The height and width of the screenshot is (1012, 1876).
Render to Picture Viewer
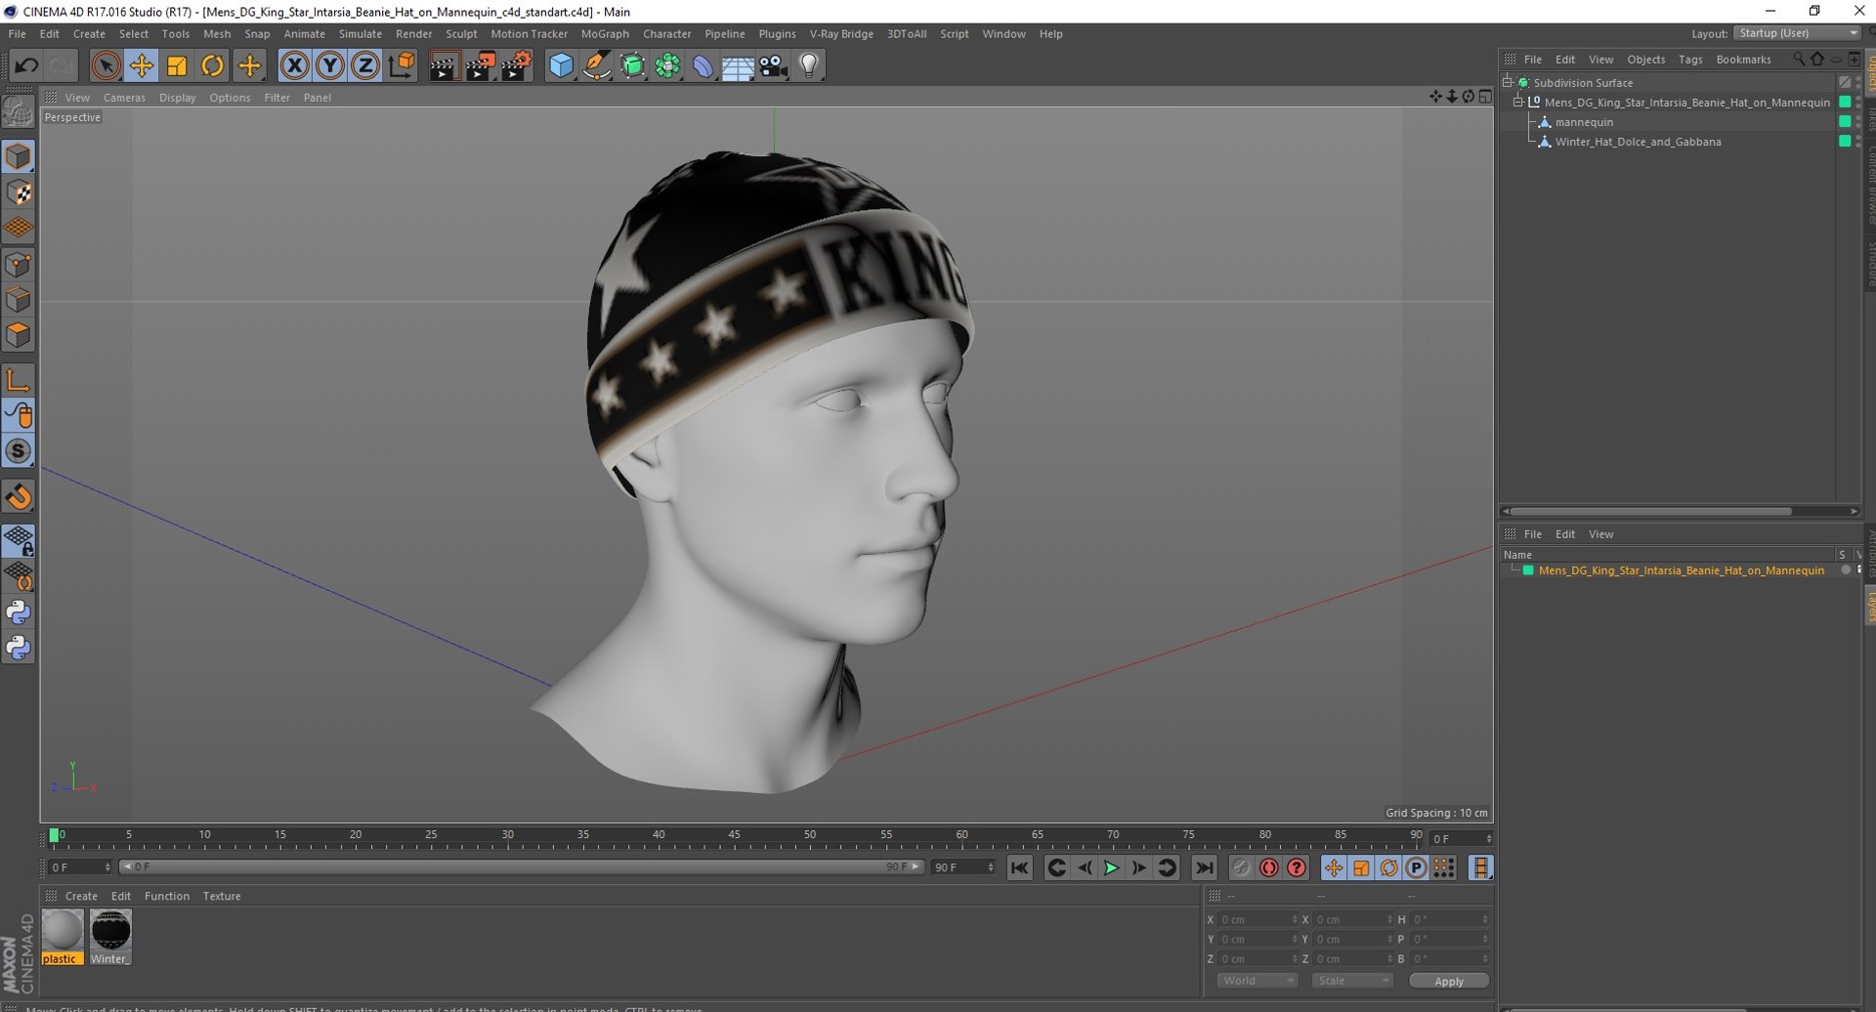(480, 66)
